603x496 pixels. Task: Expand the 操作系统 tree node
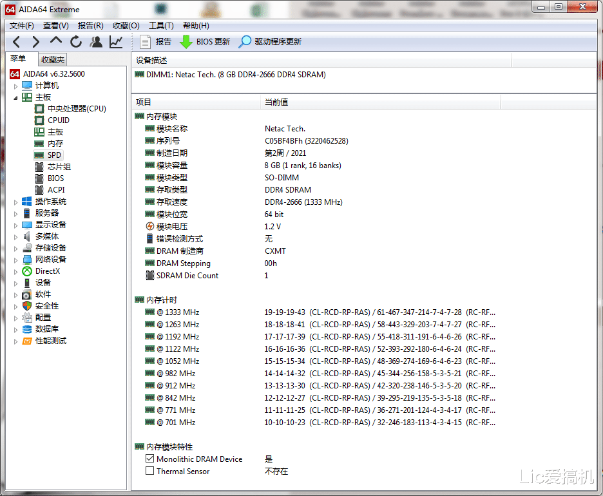pyautogui.click(x=16, y=202)
